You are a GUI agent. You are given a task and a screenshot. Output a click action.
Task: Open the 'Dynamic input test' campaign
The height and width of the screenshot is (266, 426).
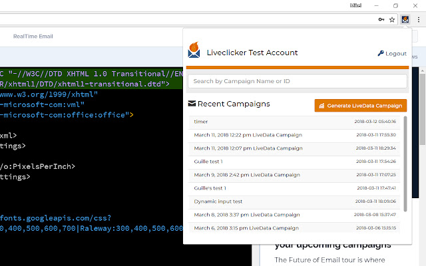tap(218, 201)
